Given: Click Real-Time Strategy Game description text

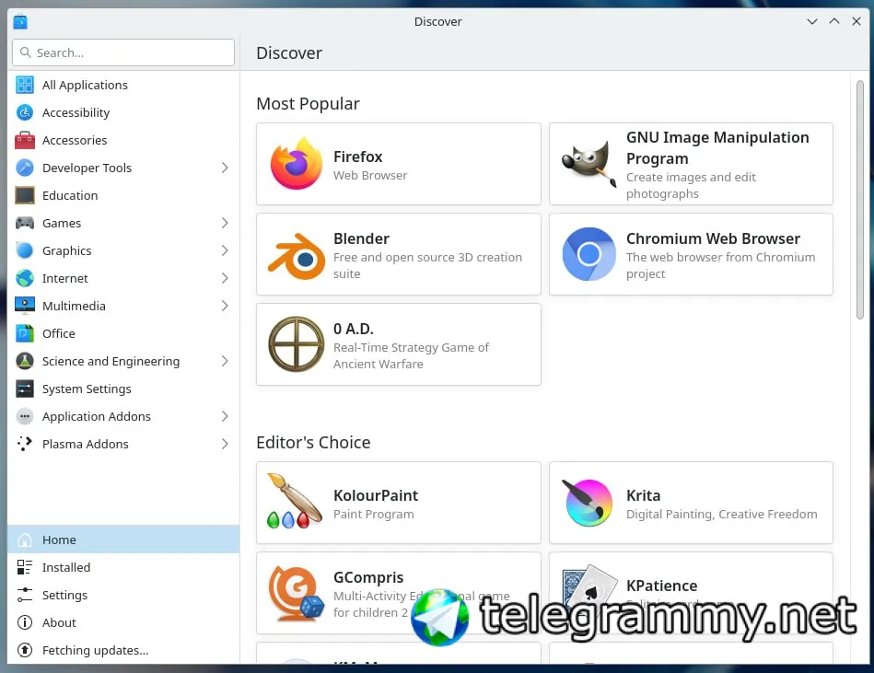Looking at the screenshot, I should [x=411, y=355].
